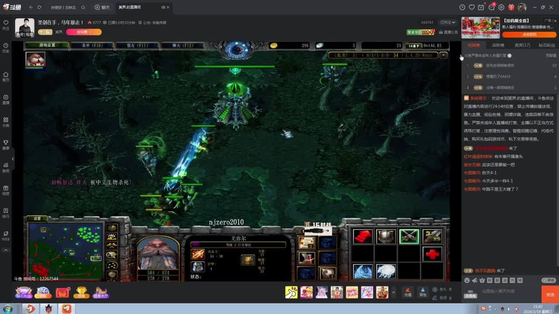This screenshot has height=314, width=559.
Task: Open the Rankings (排行) sidebar icon
Action: pos(6,213)
